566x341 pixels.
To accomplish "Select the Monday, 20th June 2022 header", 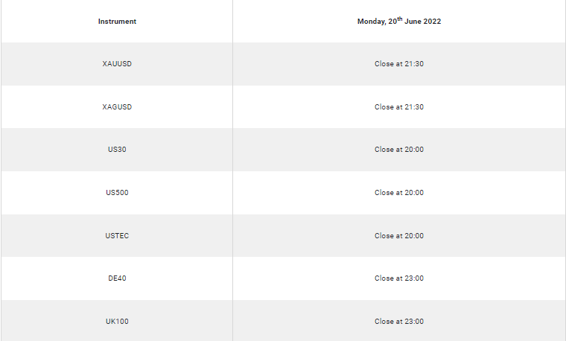I will (399, 21).
